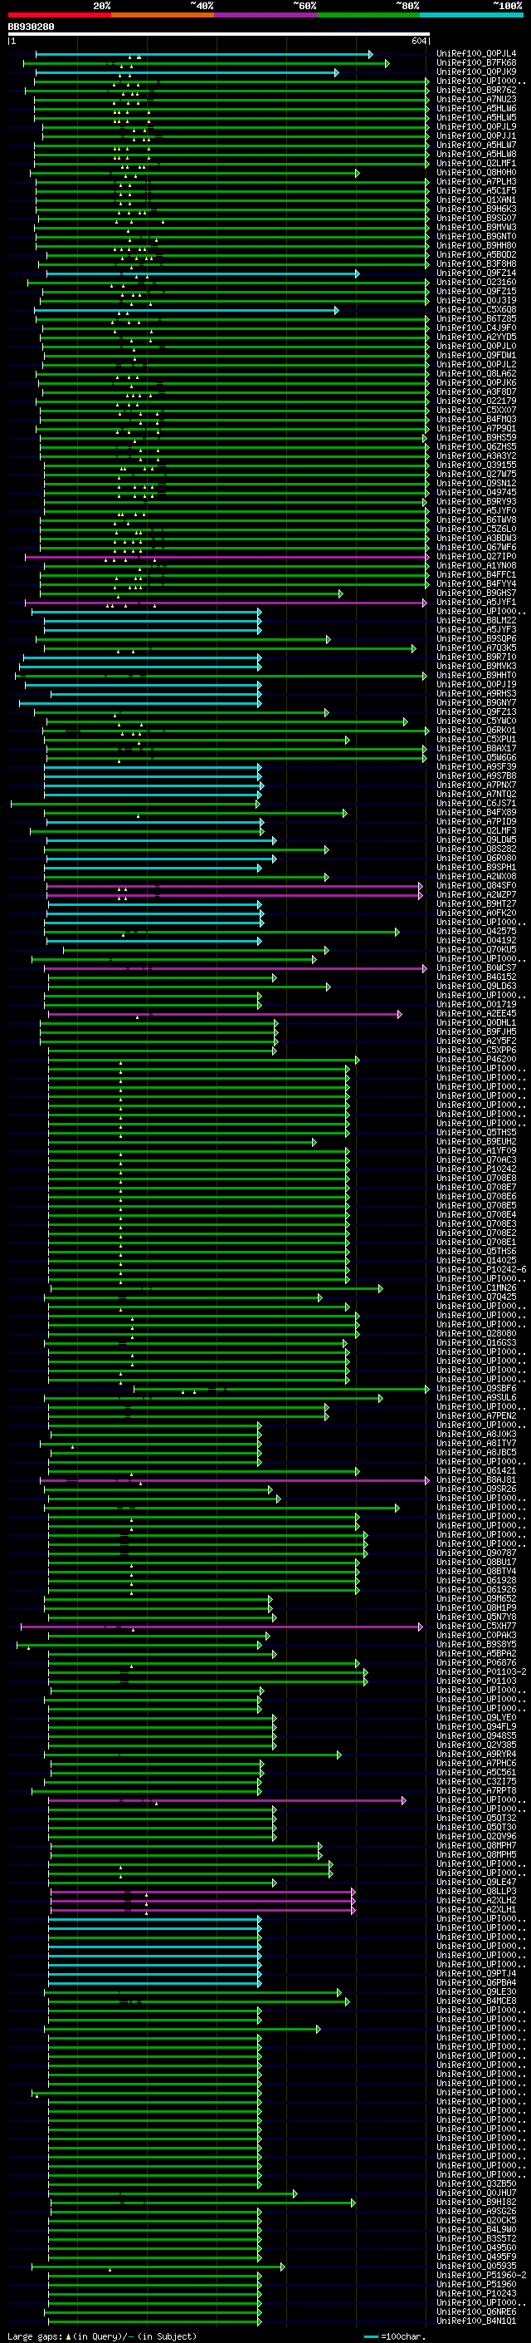Click label UniRef100_B9GHS7

476,593
